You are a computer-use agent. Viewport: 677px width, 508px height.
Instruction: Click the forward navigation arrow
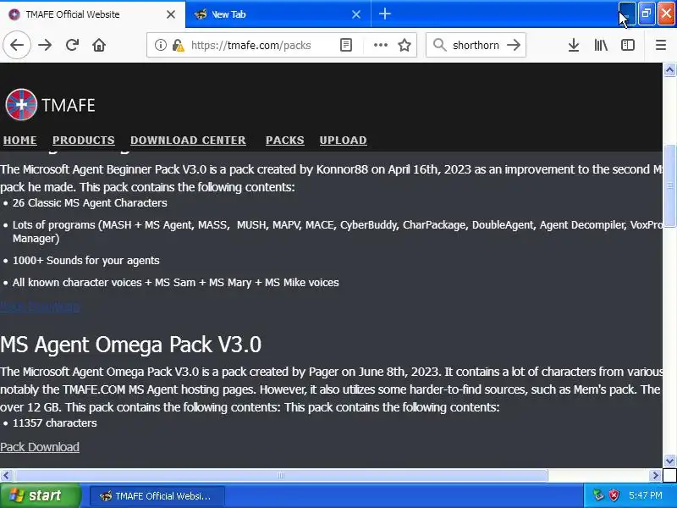pos(45,45)
